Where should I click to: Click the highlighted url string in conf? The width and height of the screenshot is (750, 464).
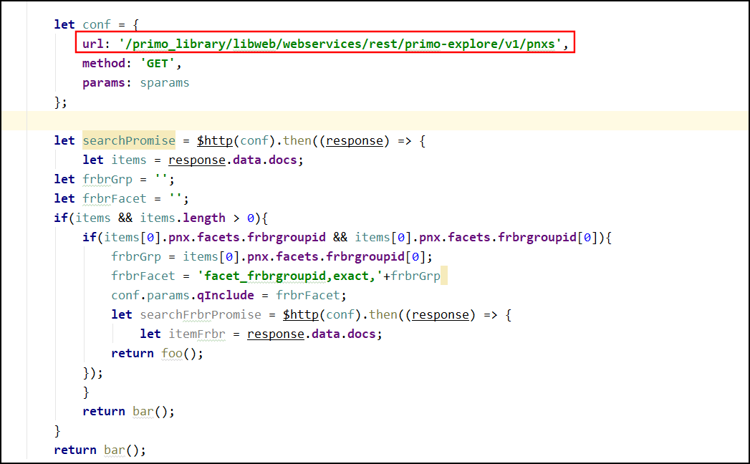(340, 44)
